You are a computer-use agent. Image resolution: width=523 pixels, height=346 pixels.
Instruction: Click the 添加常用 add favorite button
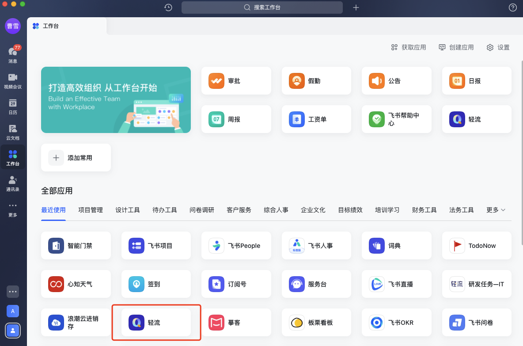pyautogui.click(x=76, y=157)
